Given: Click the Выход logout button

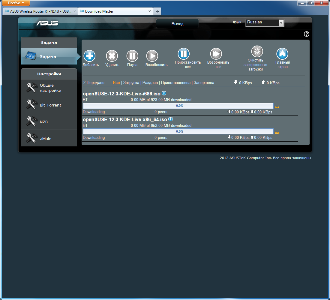Looking at the screenshot, I should 177,24.
